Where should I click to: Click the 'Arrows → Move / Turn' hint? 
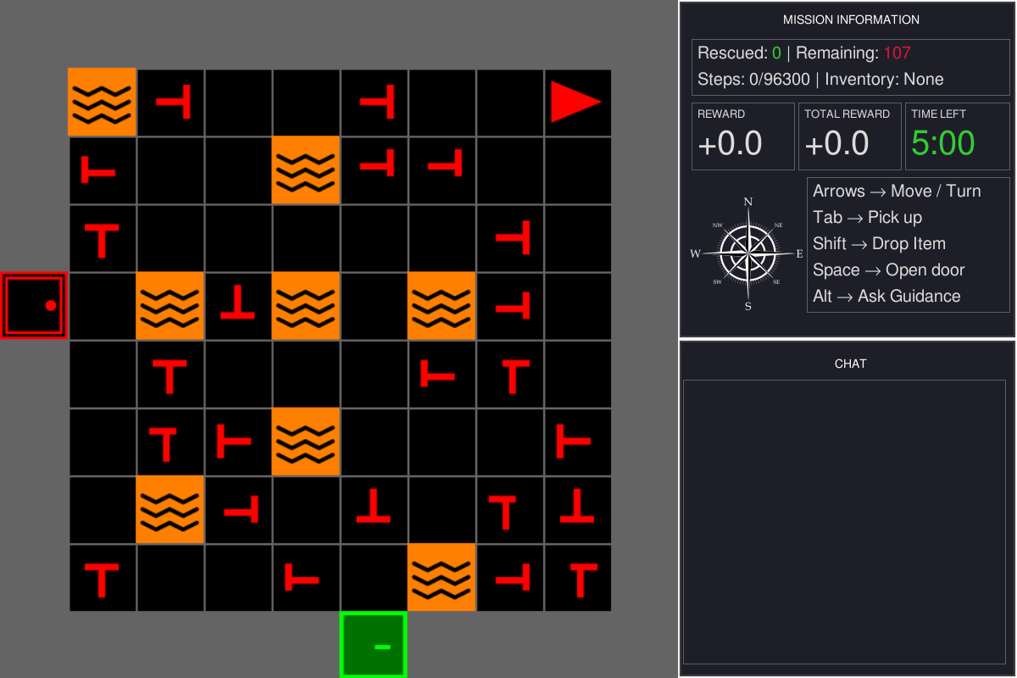tap(897, 191)
